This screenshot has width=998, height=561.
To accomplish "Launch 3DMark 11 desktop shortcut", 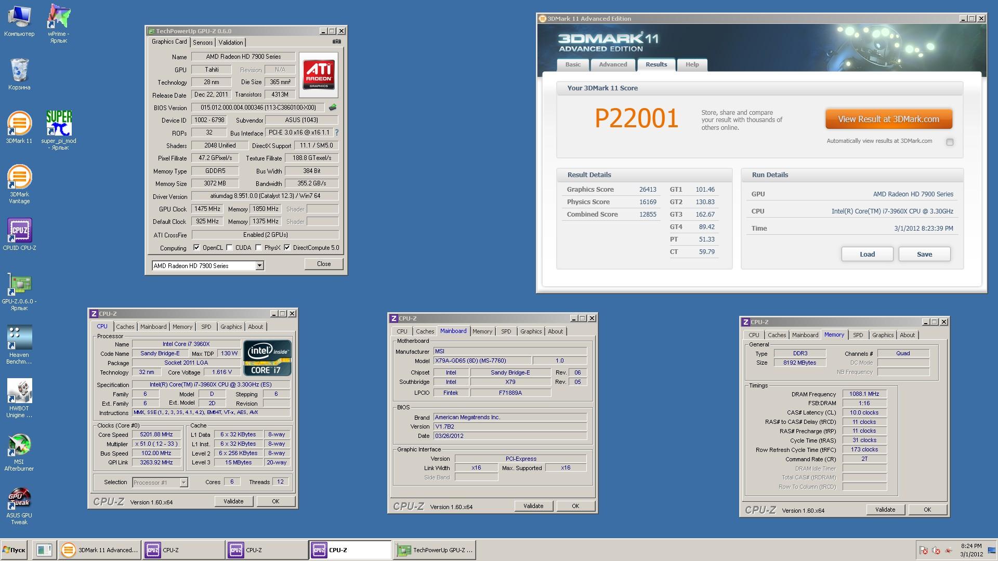I will click(19, 127).
